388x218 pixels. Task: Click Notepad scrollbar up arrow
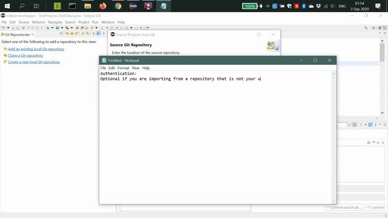coord(333,74)
